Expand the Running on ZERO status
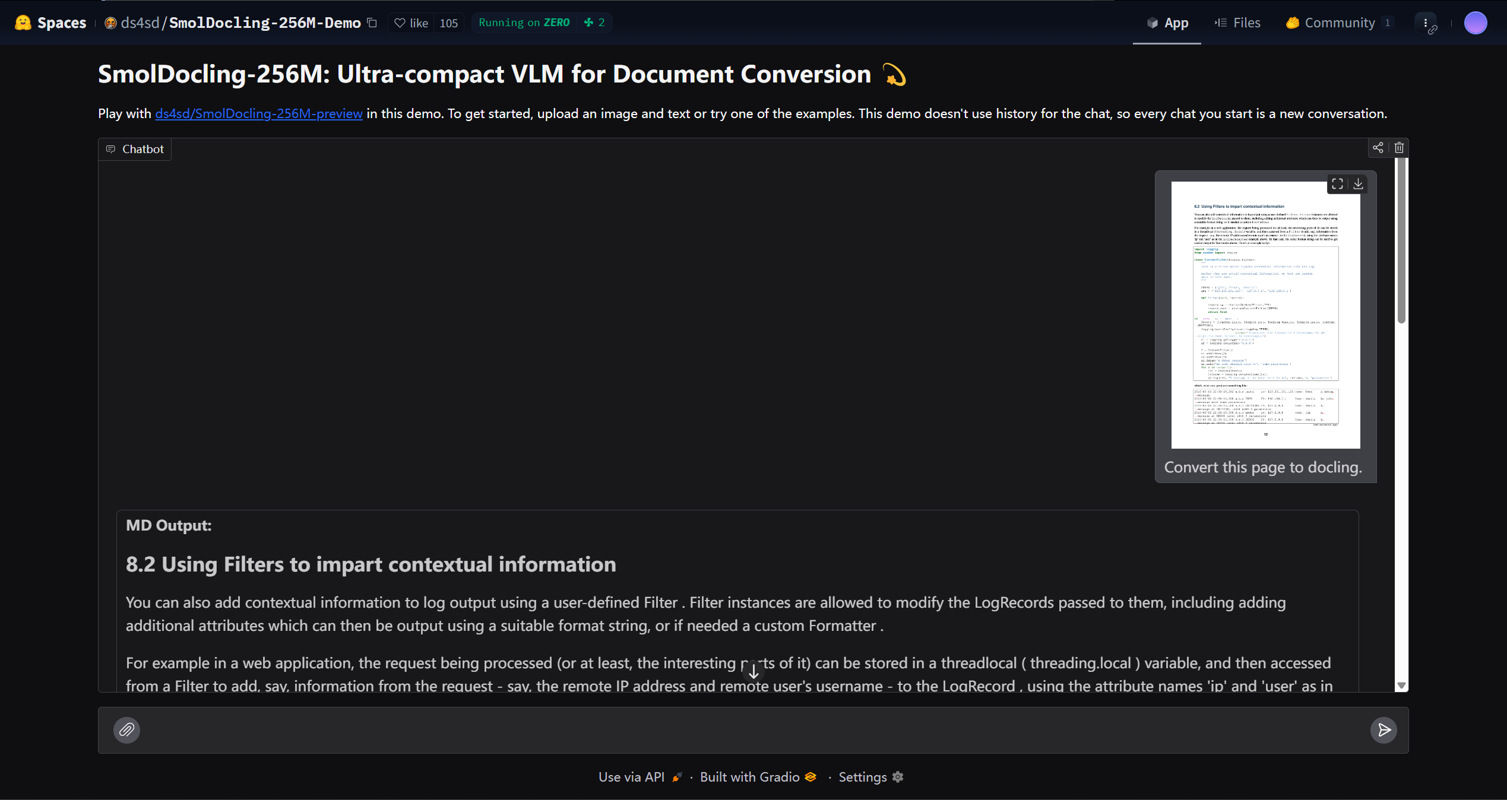 tap(524, 23)
